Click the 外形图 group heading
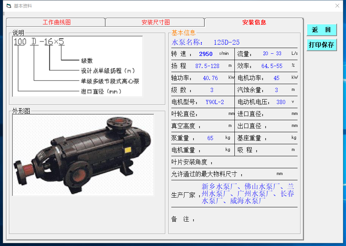 tap(21, 111)
